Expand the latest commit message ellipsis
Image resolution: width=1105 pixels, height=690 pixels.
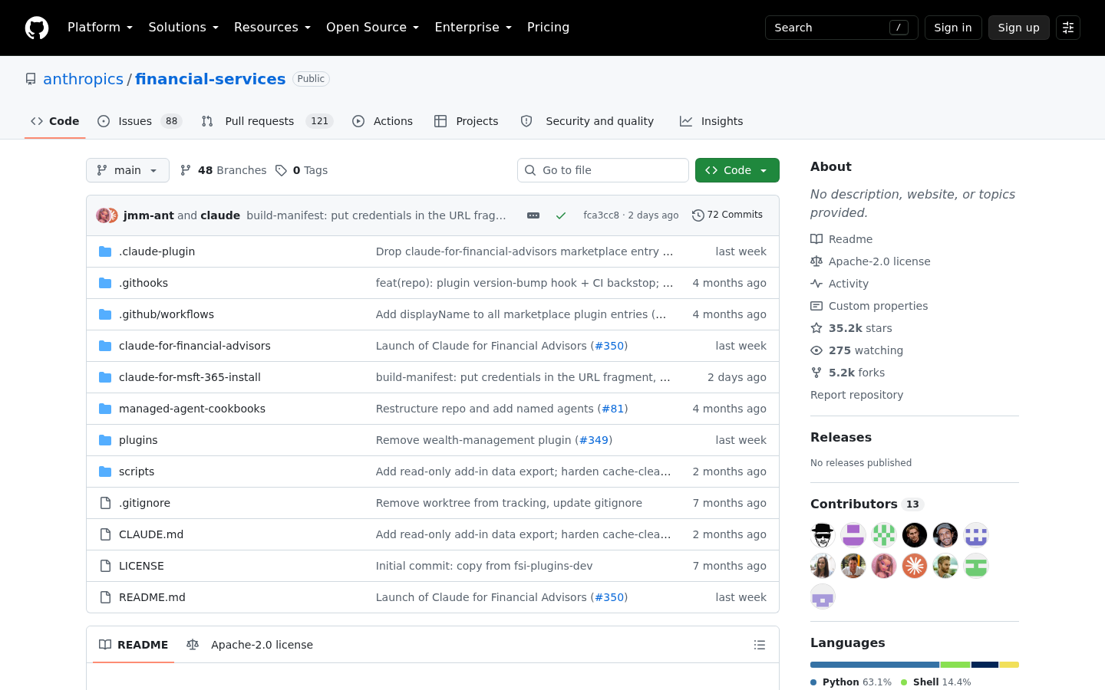[533, 215]
